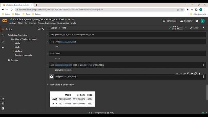Open Insertar menu
The image size is (208, 117).
coord(32,23)
